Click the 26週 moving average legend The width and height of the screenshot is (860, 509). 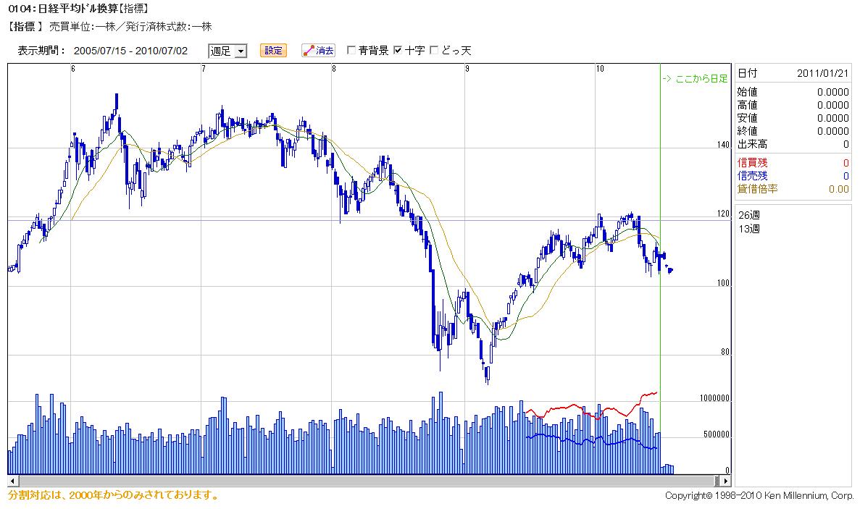point(748,215)
